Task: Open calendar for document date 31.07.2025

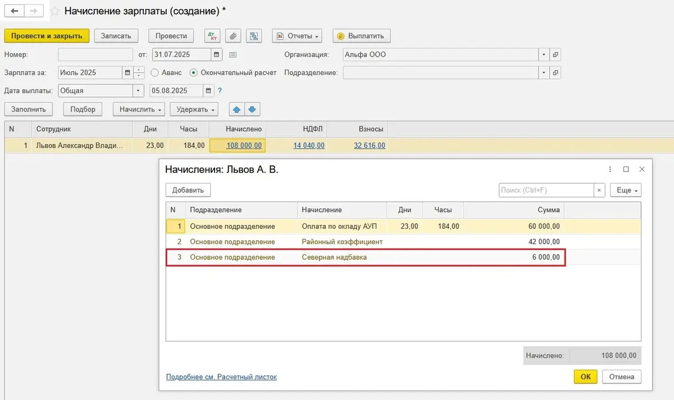Action: click(x=216, y=54)
